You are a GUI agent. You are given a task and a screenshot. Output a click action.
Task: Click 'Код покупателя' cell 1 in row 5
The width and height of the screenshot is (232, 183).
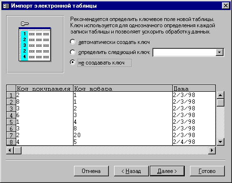coord(44,122)
